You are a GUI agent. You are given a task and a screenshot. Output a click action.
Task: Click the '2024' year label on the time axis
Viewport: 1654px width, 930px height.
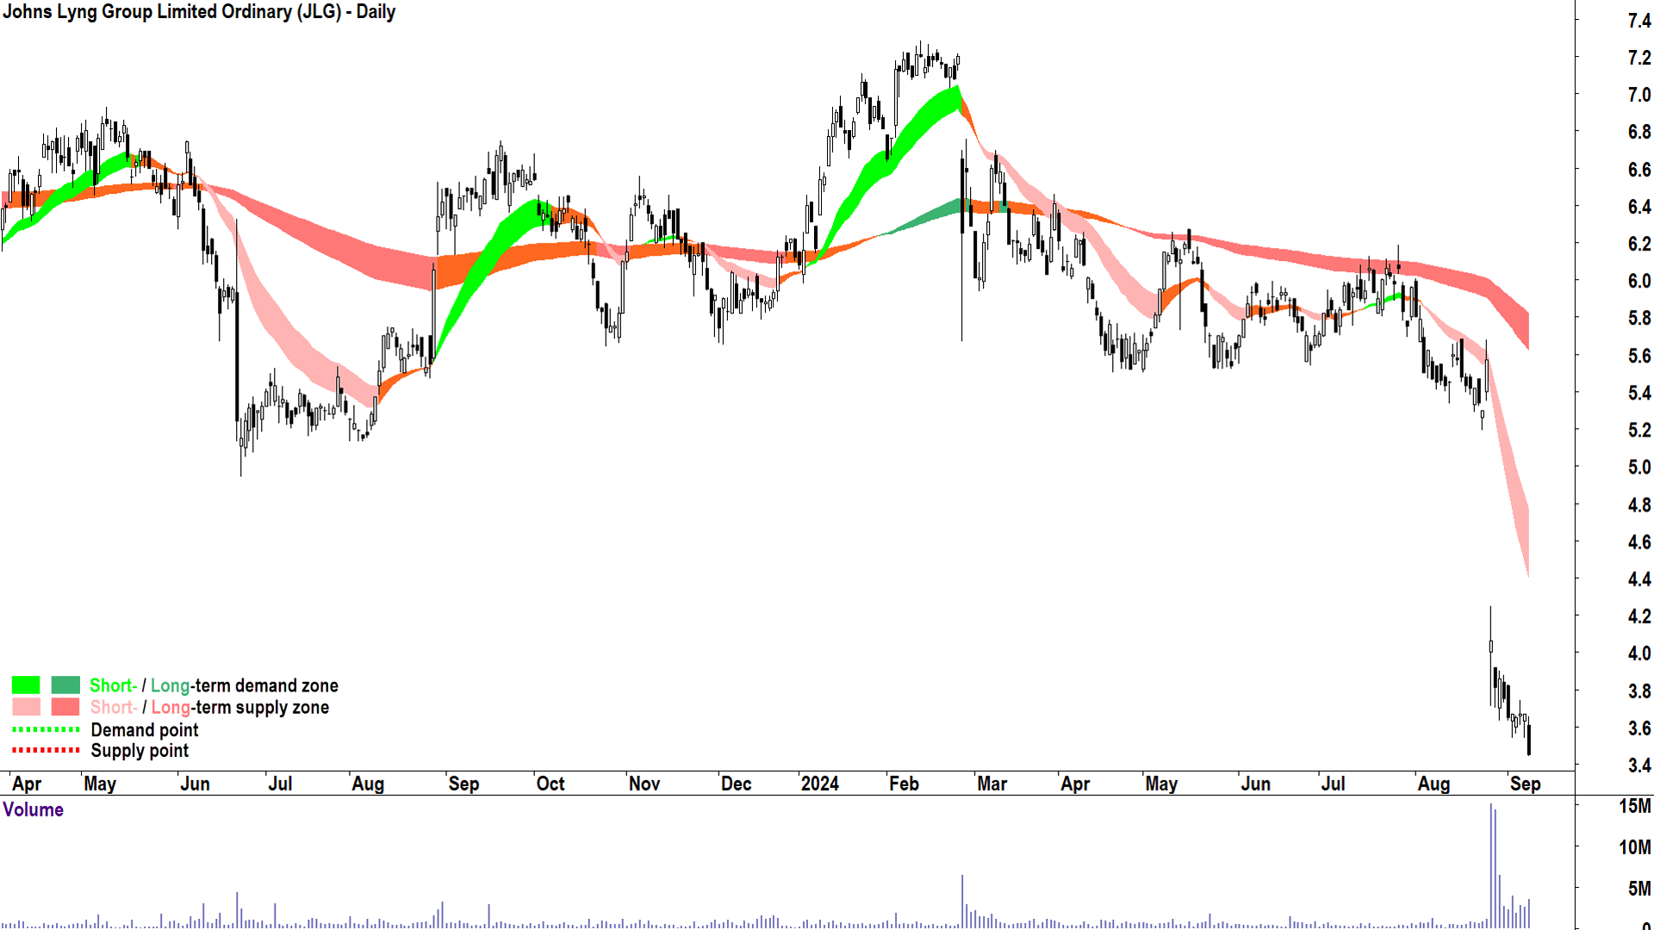pos(819,784)
